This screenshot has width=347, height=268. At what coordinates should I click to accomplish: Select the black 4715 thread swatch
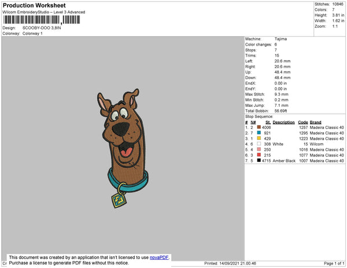click(x=259, y=160)
